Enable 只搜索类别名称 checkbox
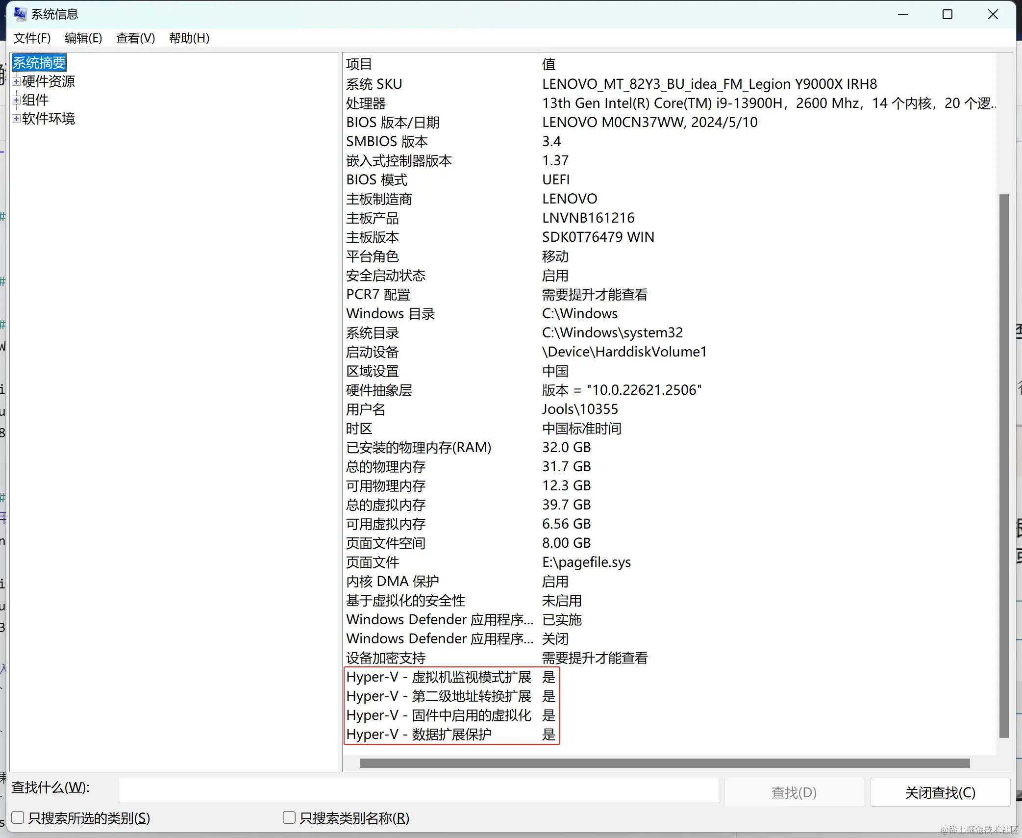1022x838 pixels. 289,817
